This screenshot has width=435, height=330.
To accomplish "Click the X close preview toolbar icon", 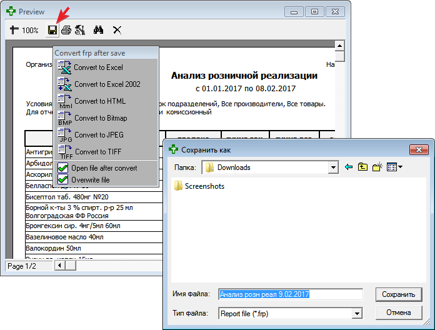I will (116, 30).
